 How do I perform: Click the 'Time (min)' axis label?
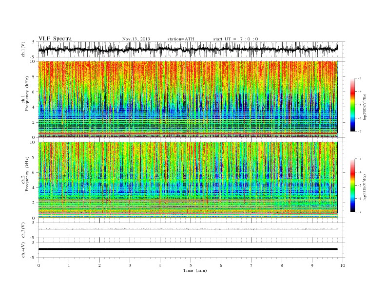195,270
